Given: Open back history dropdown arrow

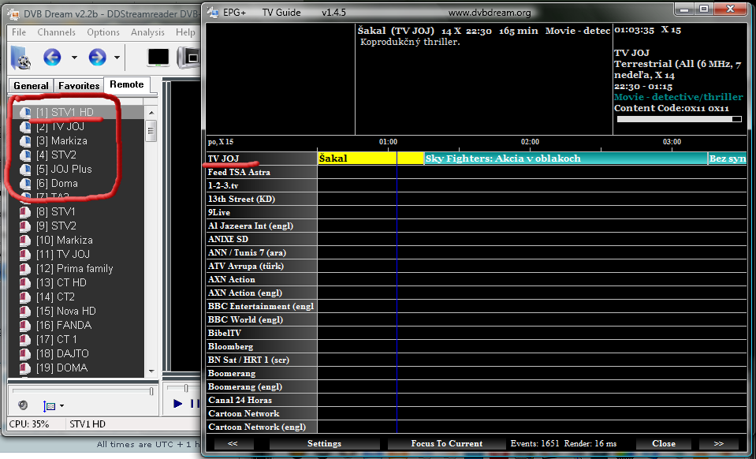Looking at the screenshot, I should 74,58.
